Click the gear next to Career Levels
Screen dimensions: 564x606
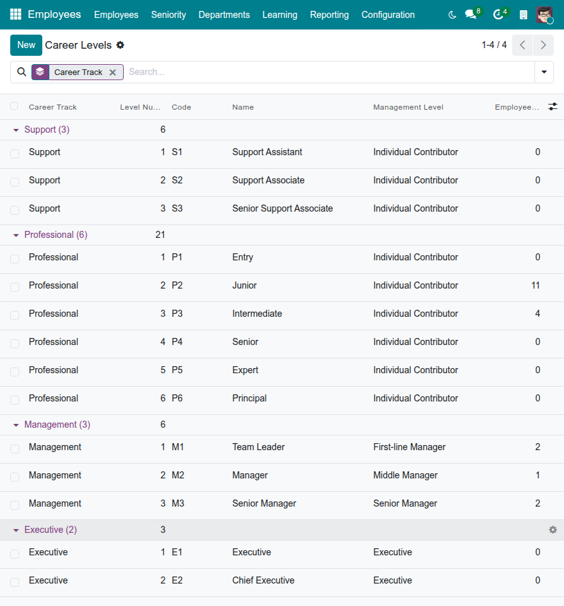click(120, 45)
